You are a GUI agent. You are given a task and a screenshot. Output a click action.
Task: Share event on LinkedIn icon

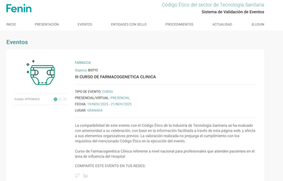coord(85,175)
